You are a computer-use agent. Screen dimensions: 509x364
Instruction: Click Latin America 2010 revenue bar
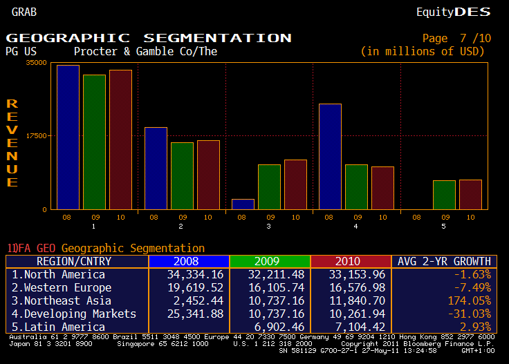click(x=470, y=194)
